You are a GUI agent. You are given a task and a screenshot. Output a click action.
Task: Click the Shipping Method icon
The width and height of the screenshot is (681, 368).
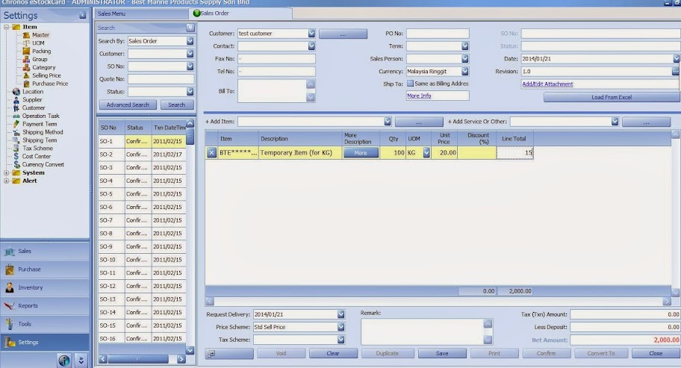(x=16, y=132)
